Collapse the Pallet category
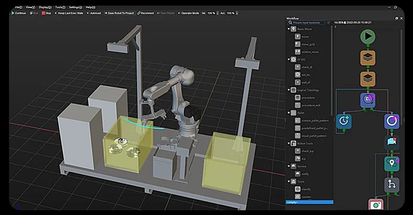The width and height of the screenshot is (413, 215). coord(289,113)
